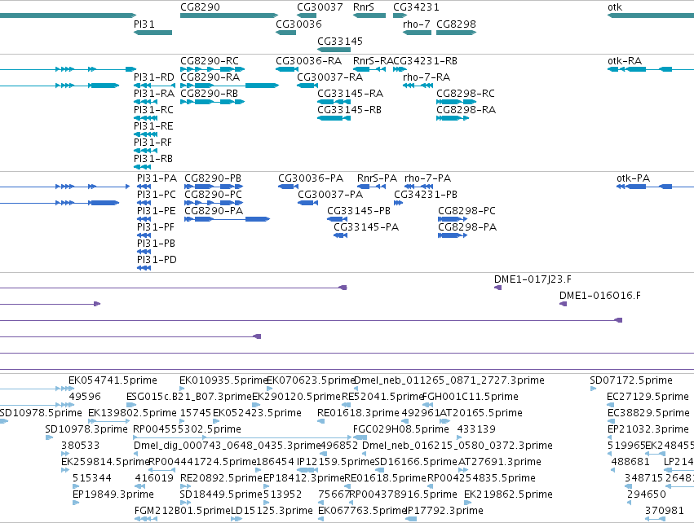
Task: Select protein rho-7-PA
Action: pos(418,187)
